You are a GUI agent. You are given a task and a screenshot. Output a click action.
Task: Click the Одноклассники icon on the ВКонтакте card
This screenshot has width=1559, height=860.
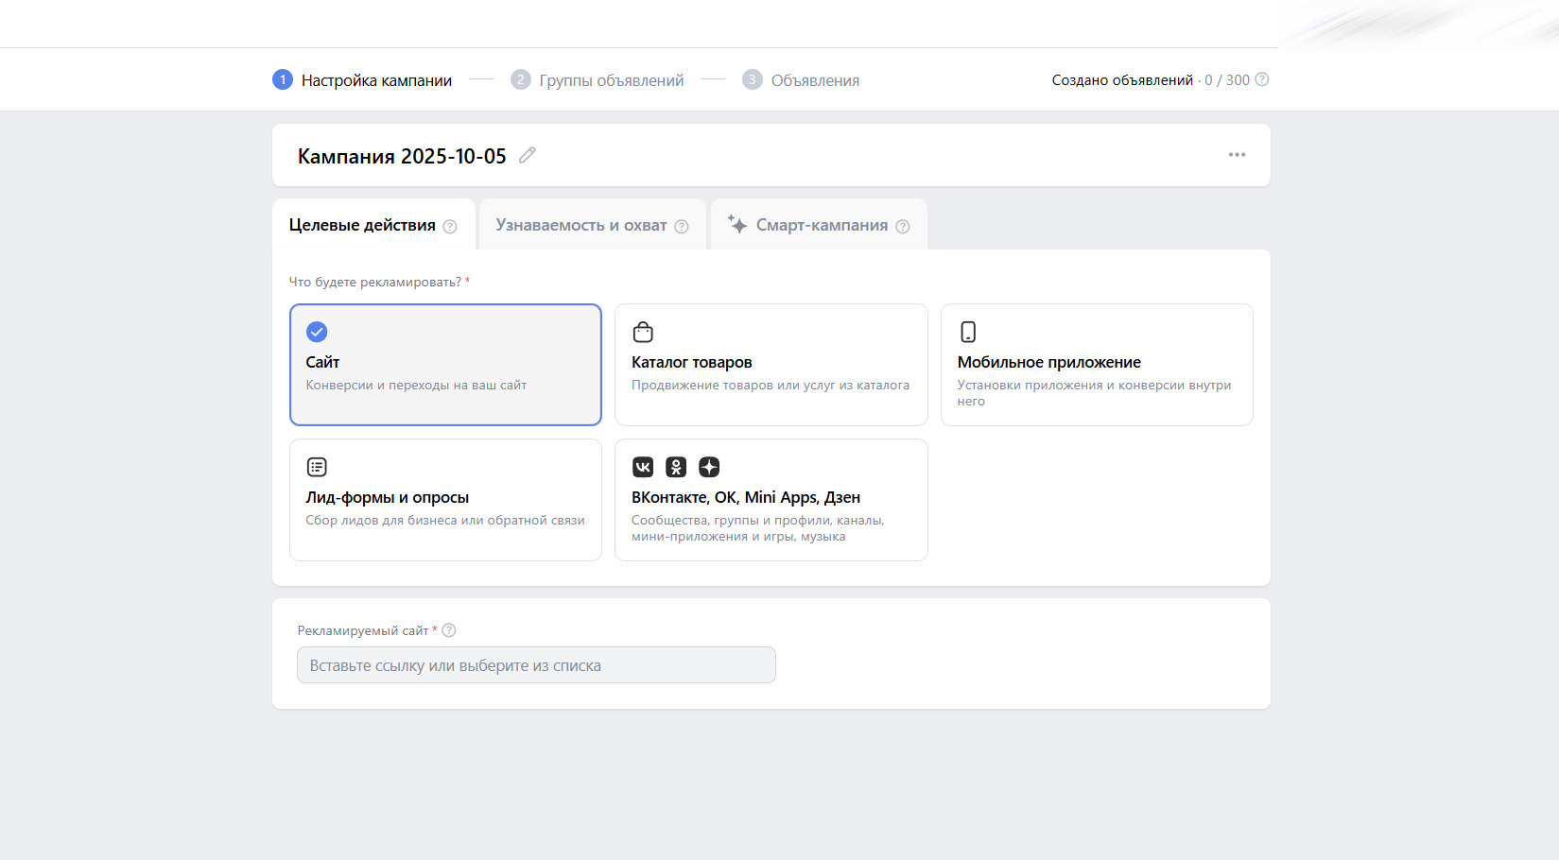pyautogui.click(x=676, y=466)
